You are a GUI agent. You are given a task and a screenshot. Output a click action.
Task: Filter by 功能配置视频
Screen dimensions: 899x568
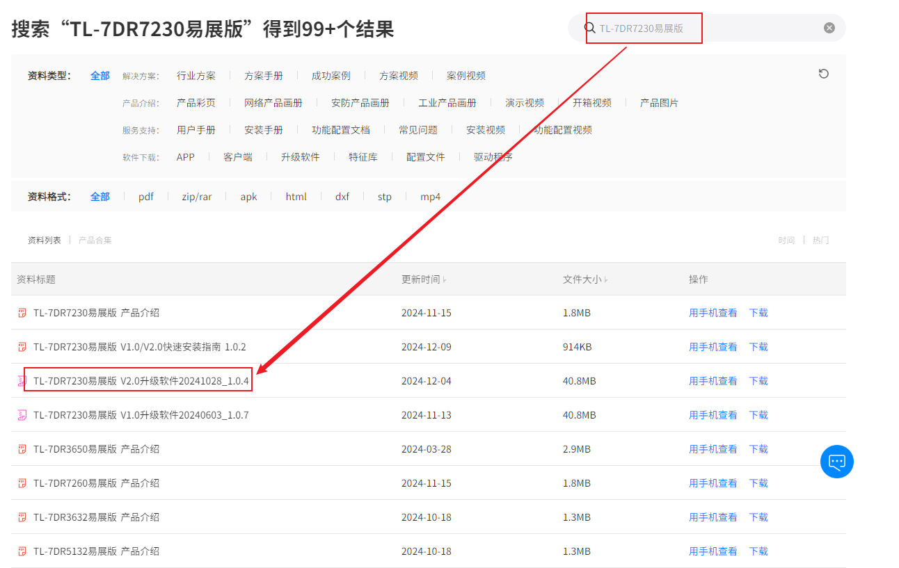[x=563, y=130]
